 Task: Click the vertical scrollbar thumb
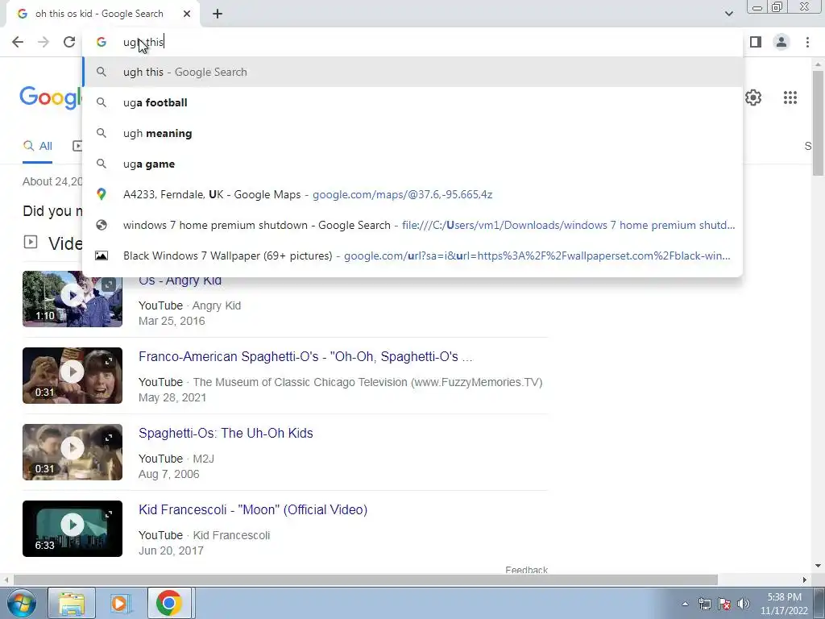point(818,123)
